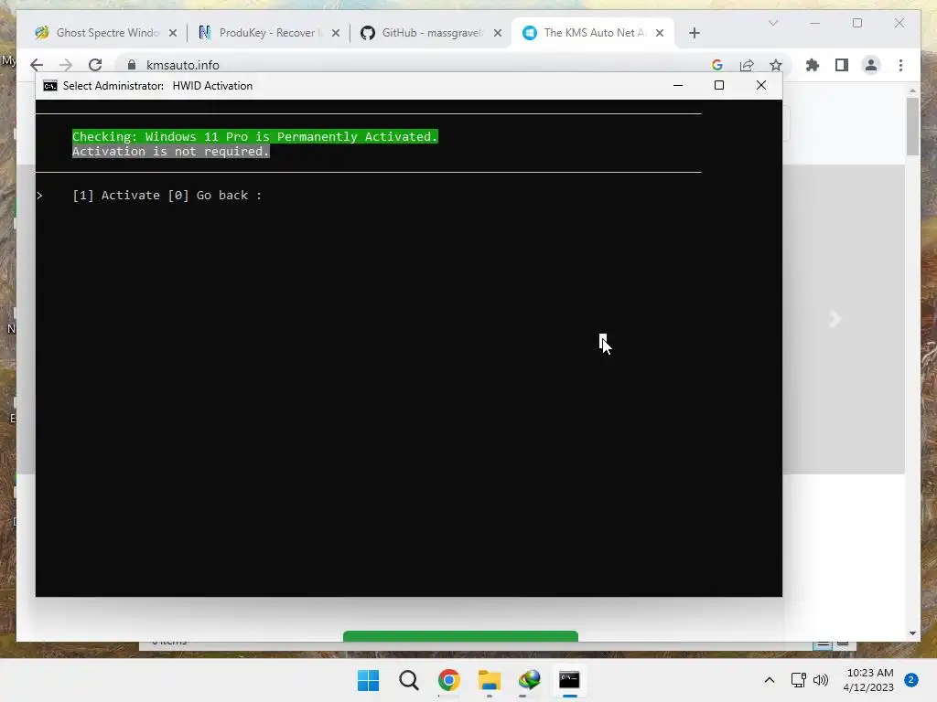The image size is (937, 702).
Task: Open a new browser tab
Action: click(x=694, y=33)
